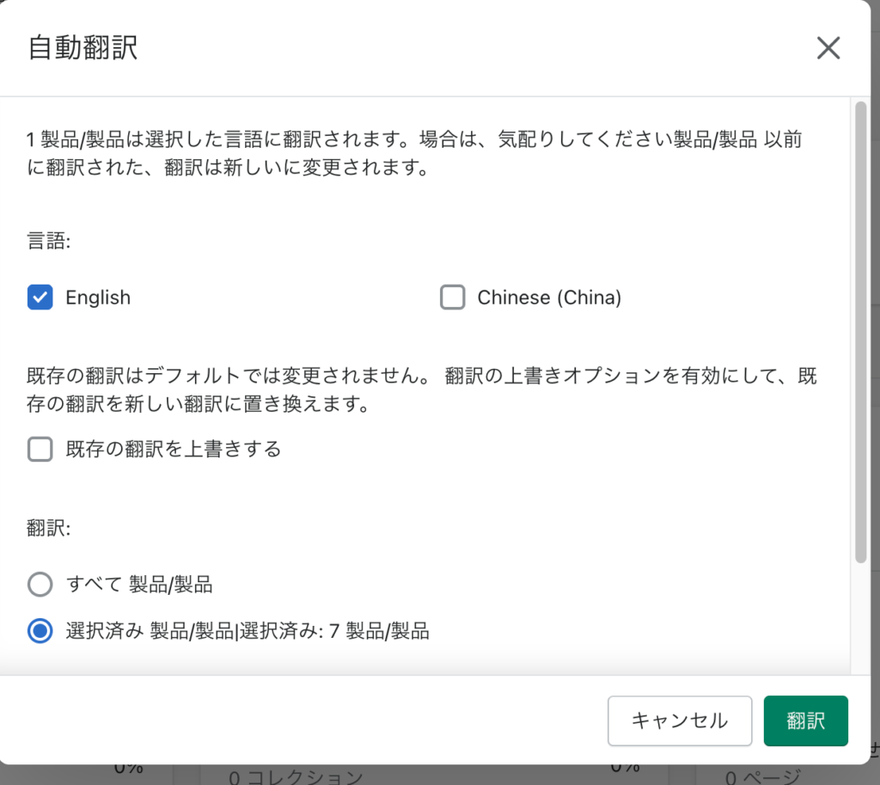Click the すべて 製品/製品 label text
Screen dimensions: 880x785
point(139,586)
